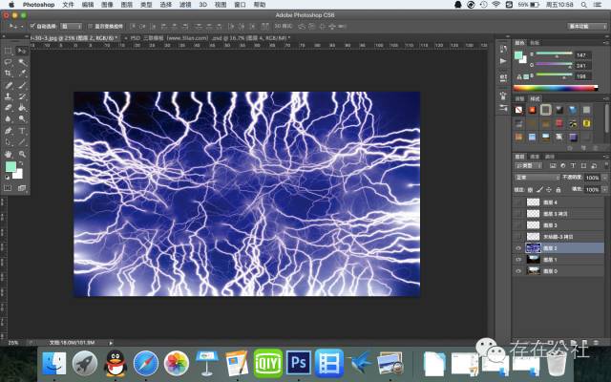Toggle Show Transform Controls checkbox
This screenshot has height=382, width=611.
tap(91, 26)
